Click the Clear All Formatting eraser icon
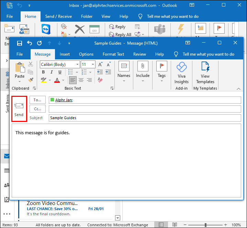The width and height of the screenshot is (247, 228). pyautogui.click(x=100, y=80)
